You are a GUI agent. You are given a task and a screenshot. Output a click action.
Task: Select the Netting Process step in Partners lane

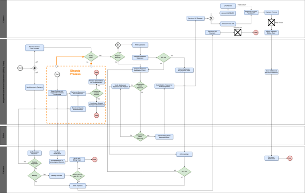pyautogui.click(x=57, y=176)
